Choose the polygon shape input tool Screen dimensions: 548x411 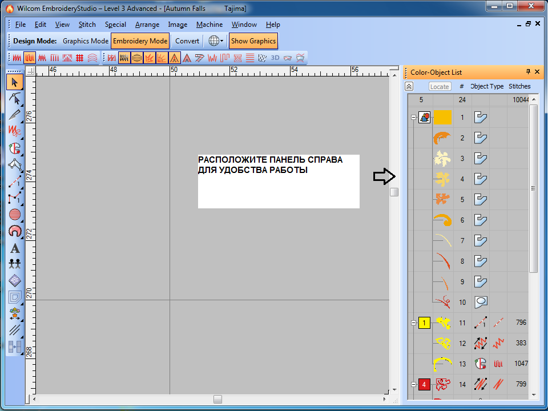click(14, 164)
